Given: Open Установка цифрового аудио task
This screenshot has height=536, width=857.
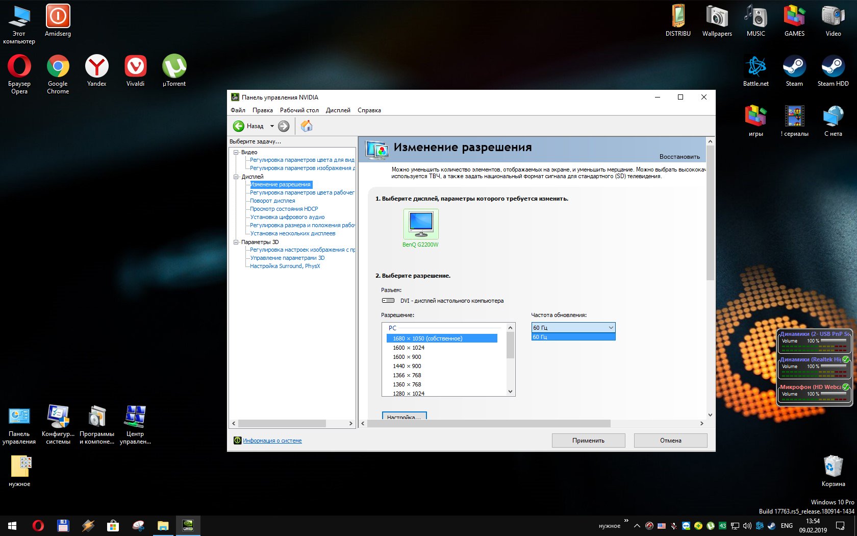Looking at the screenshot, I should [287, 217].
